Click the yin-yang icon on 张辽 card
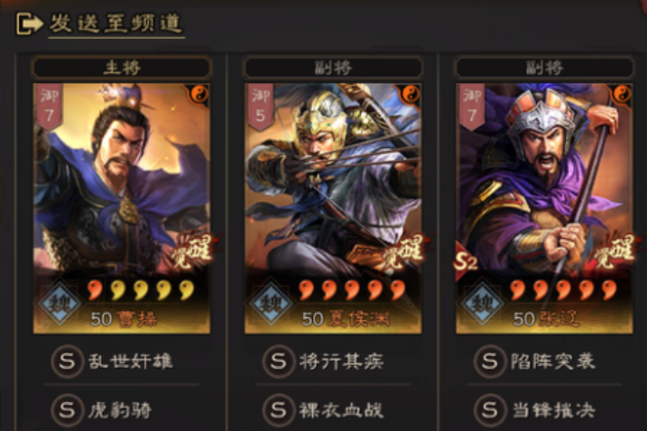This screenshot has width=647, height=431. (x=622, y=95)
